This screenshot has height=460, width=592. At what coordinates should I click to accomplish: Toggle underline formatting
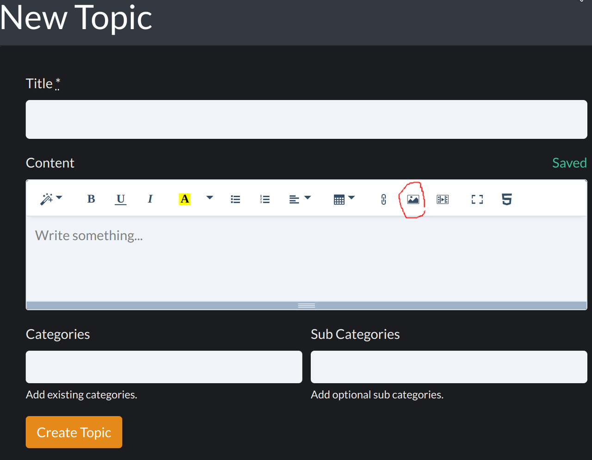121,199
